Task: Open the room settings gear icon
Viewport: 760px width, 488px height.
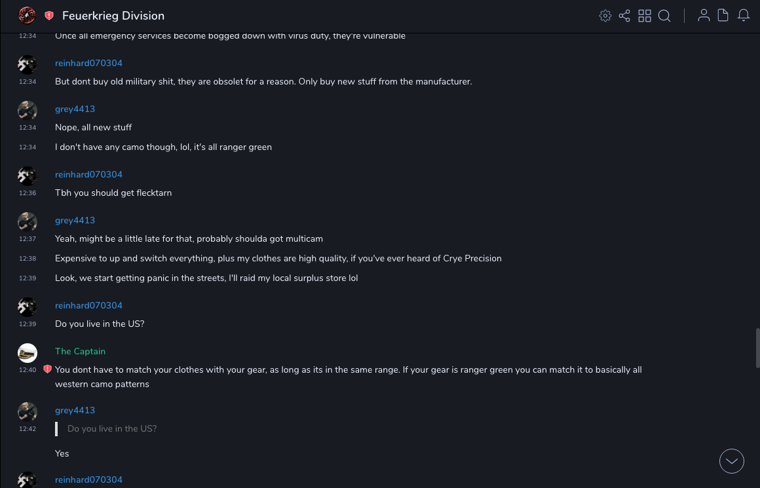Action: click(x=605, y=16)
